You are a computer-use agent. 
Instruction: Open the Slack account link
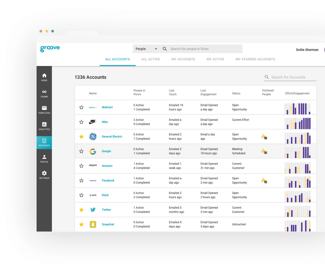[105, 195]
